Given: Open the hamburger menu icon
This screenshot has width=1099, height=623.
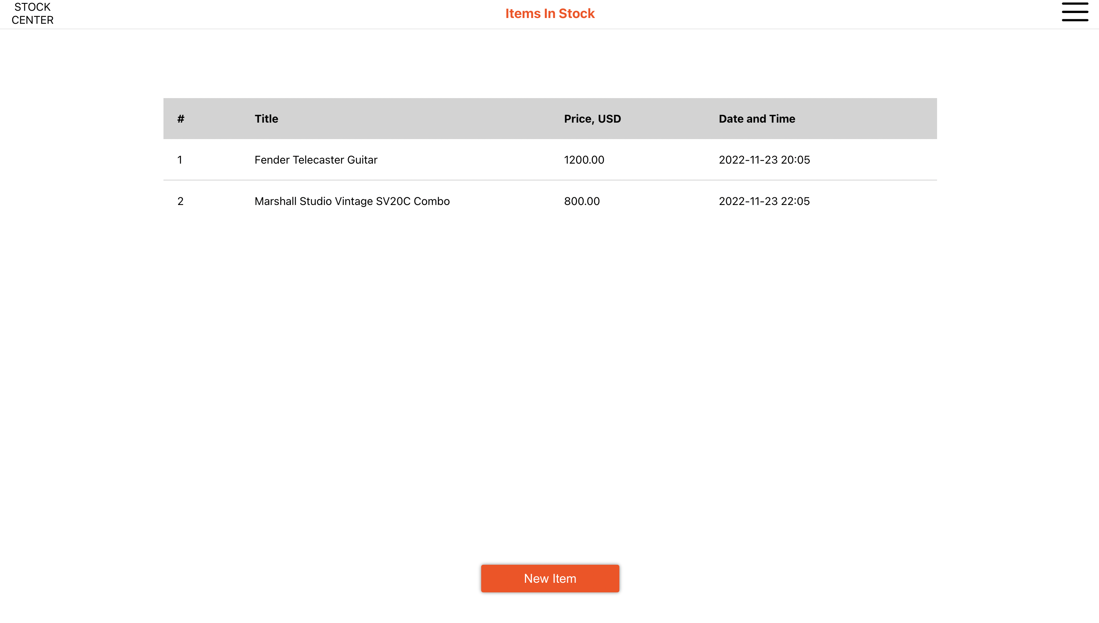Looking at the screenshot, I should point(1074,11).
